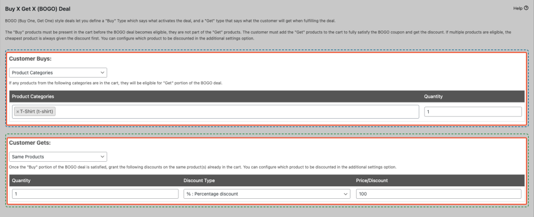The height and width of the screenshot is (217, 534).
Task: Click the Product Categories column header
Action: click(x=33, y=96)
